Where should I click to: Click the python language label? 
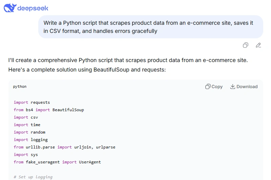click(20, 86)
